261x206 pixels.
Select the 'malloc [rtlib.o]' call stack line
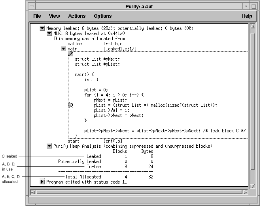click(x=96, y=44)
